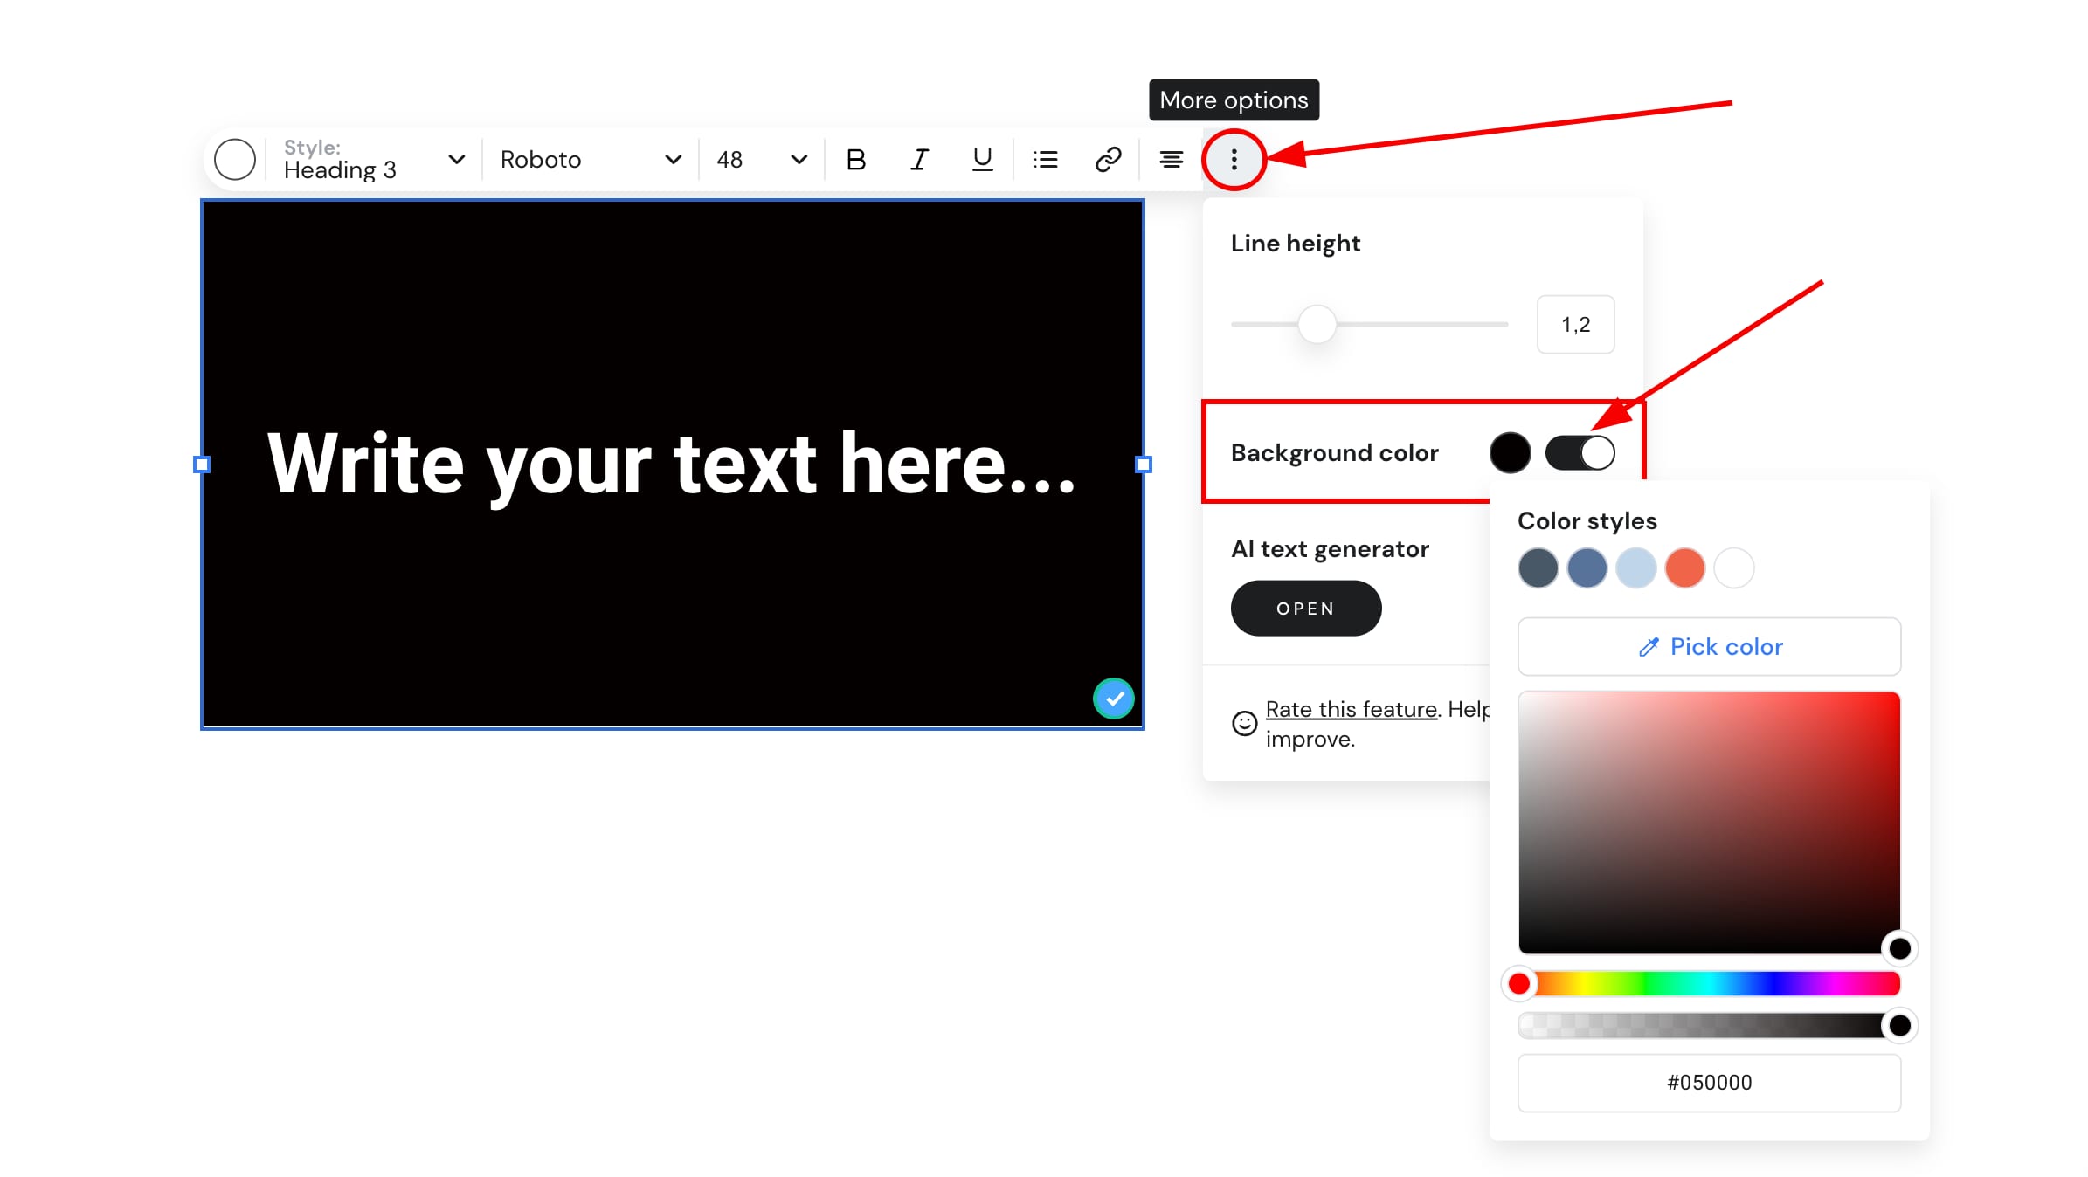This screenshot has width=2088, height=1177.
Task: Open text alignment options
Action: click(1171, 160)
